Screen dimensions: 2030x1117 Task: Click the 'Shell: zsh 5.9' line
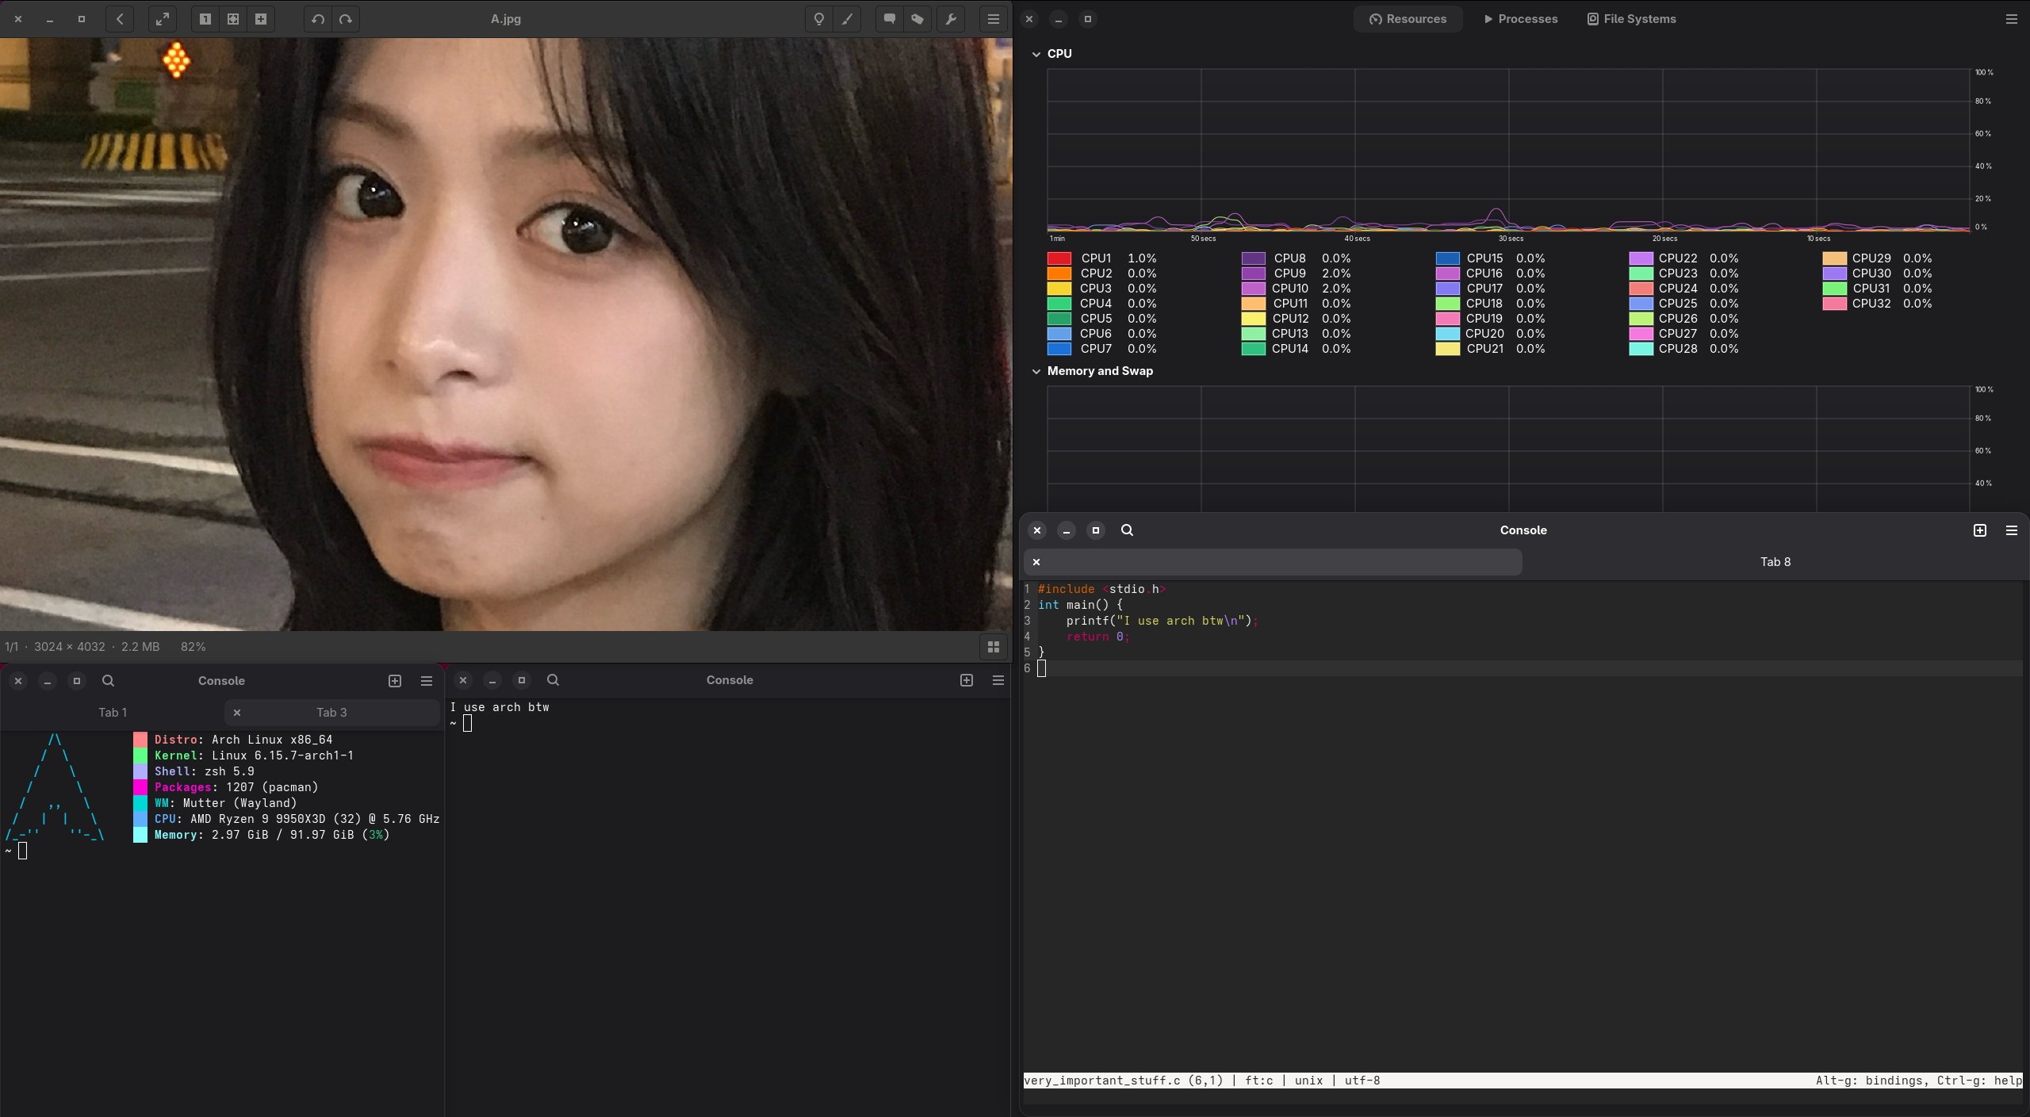[x=205, y=771]
